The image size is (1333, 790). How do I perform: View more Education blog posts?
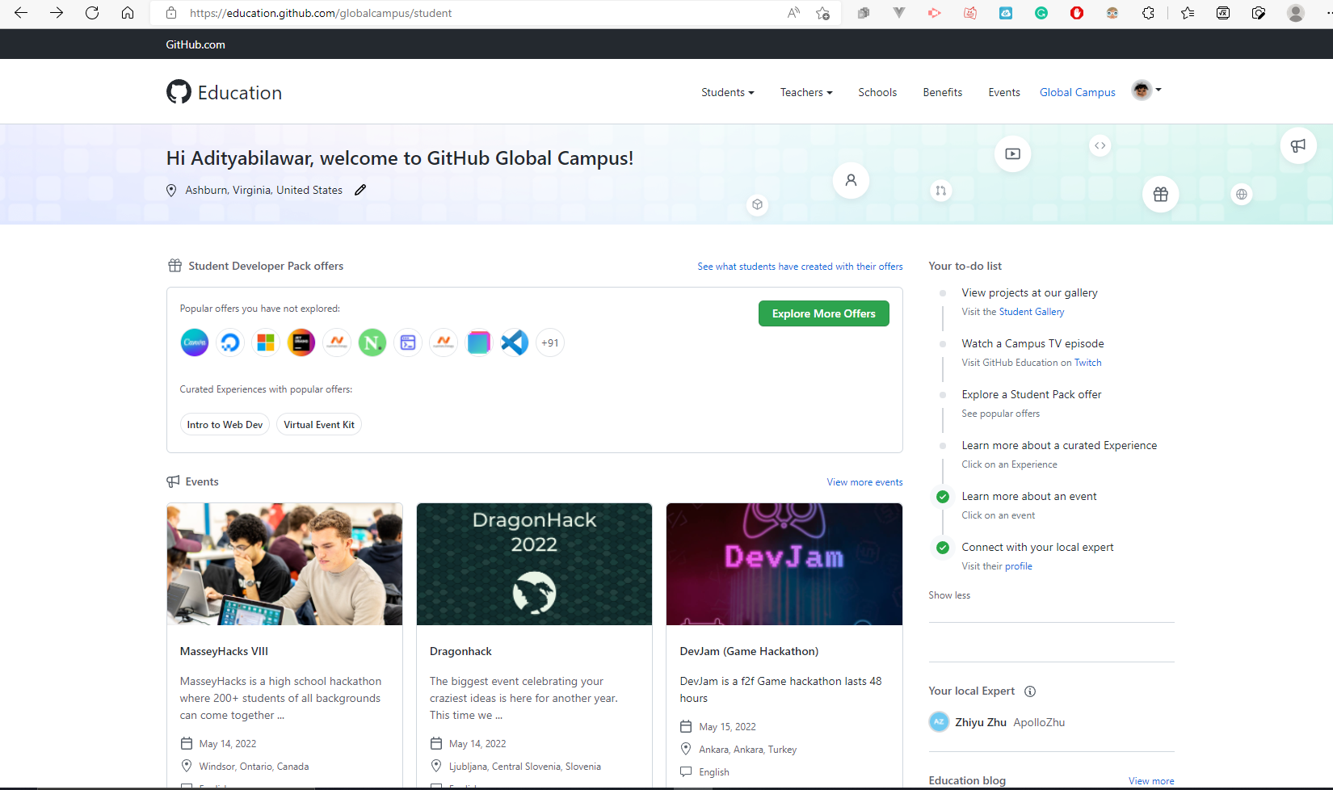(1151, 781)
